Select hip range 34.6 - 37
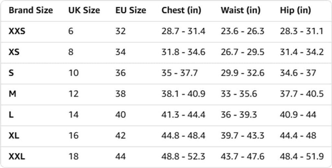The height and width of the screenshot is (168, 332). pyautogui.click(x=298, y=73)
